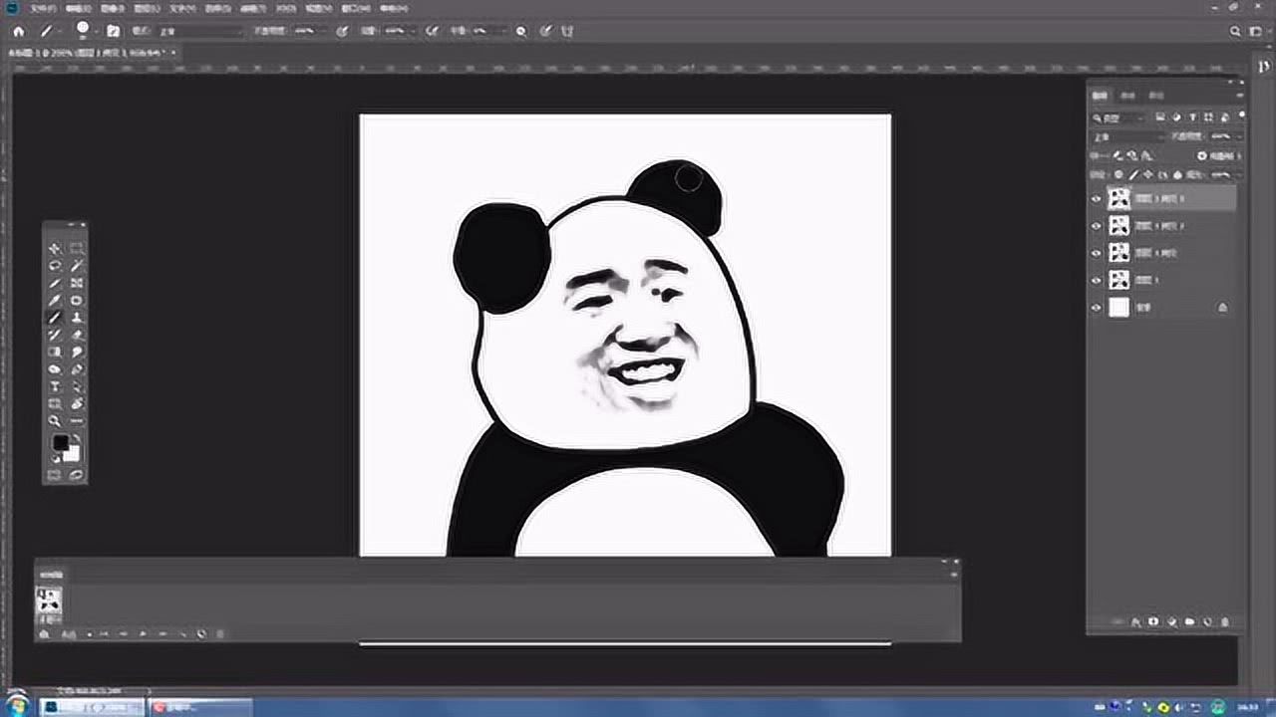
Task: Select the Lasso tool
Action: 55,266
